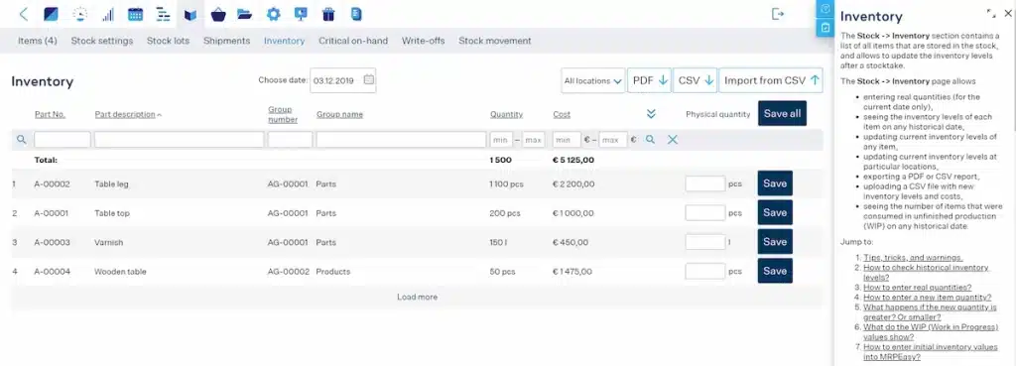Open How to enter real quantities link
Screen dimensions: 1016x366
point(918,287)
